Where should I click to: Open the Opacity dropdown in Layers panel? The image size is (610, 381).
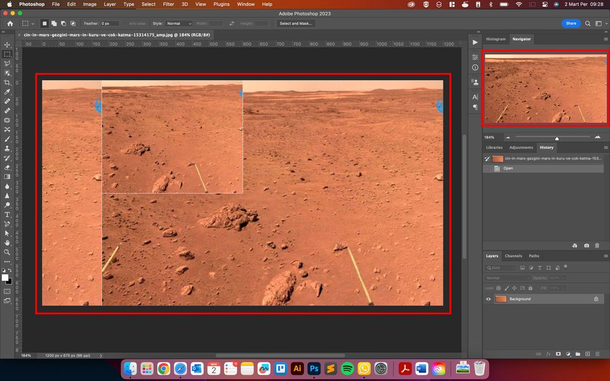(564, 278)
